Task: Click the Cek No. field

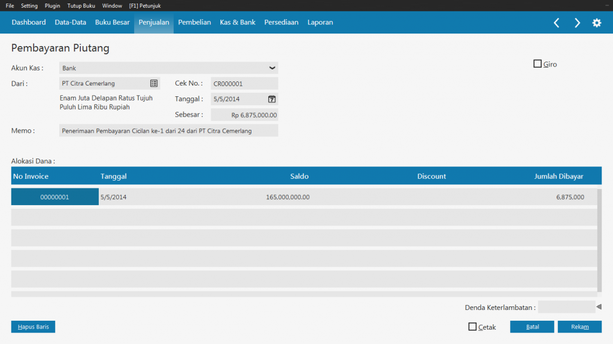Action: pos(244,84)
